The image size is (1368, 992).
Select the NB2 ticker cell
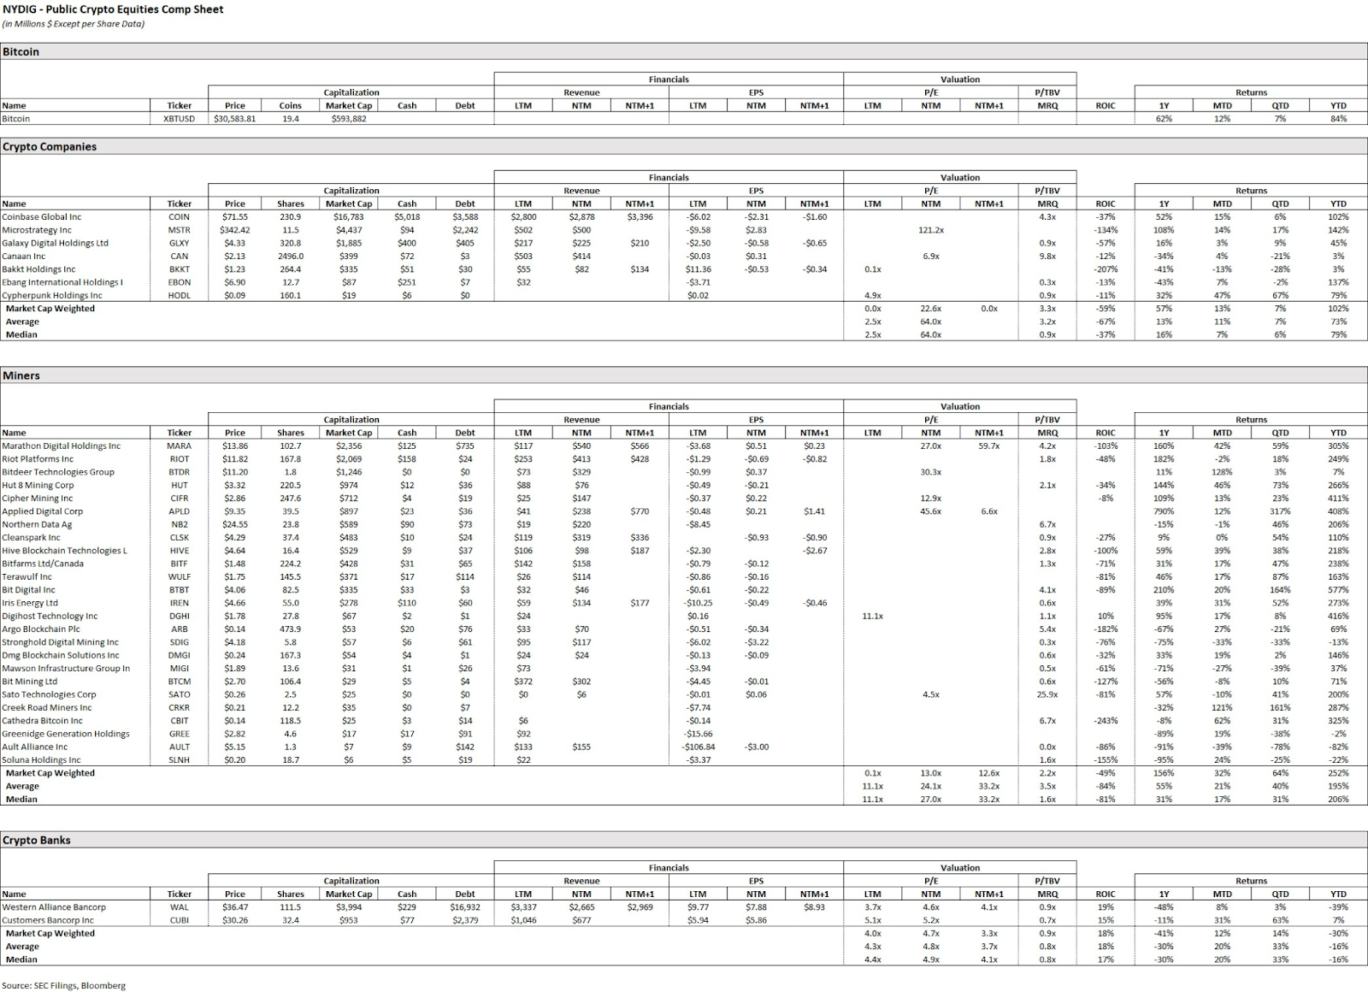pyautogui.click(x=180, y=524)
